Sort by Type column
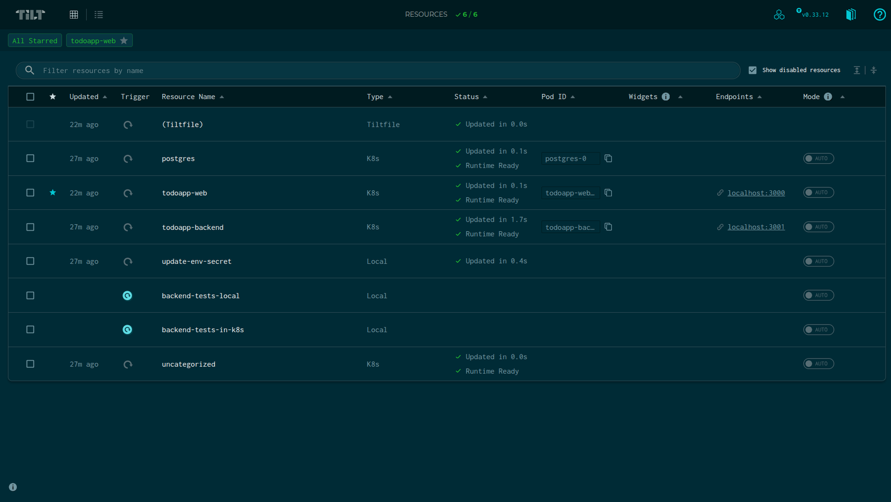891x502 pixels. pyautogui.click(x=380, y=97)
